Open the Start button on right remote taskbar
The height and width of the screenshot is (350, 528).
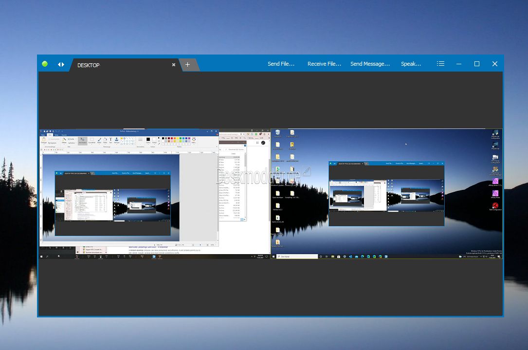click(x=274, y=257)
